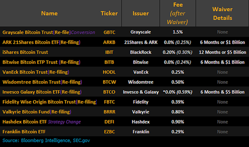Select the BlackRock issuer cell
The height and width of the screenshot is (147, 249).
click(141, 52)
